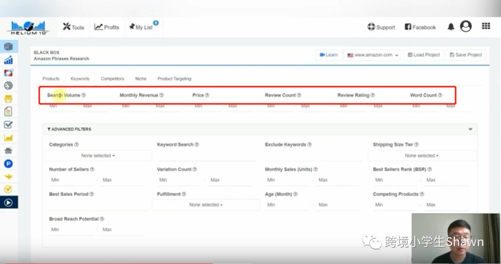Switch to the Products tab

[x=51, y=79]
